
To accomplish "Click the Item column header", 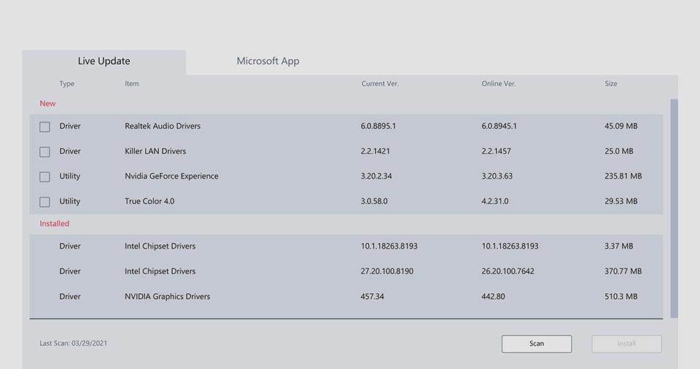I will pyautogui.click(x=131, y=84).
